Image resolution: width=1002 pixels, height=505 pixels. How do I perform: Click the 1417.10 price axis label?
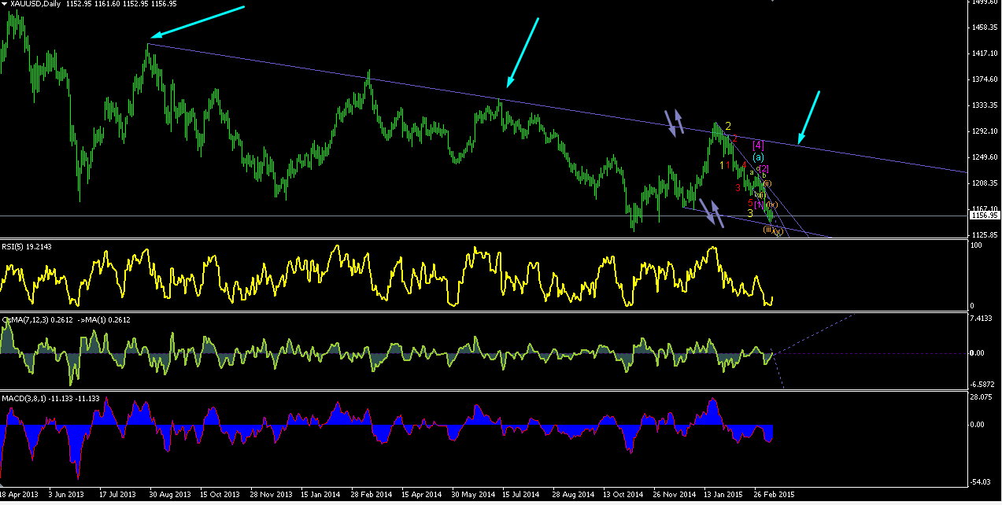pyautogui.click(x=984, y=53)
